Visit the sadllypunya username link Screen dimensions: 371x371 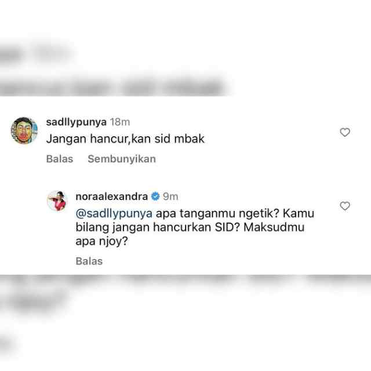(77, 122)
